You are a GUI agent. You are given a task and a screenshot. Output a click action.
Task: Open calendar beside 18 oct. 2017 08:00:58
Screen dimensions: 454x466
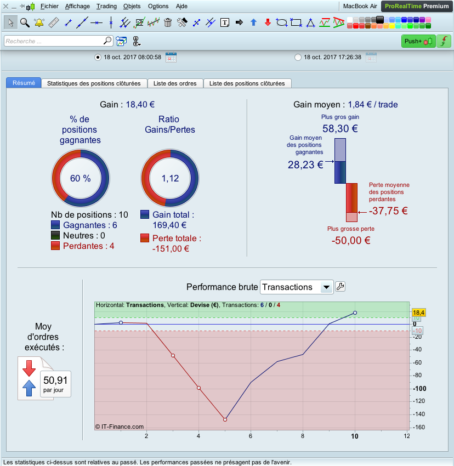pos(171,57)
